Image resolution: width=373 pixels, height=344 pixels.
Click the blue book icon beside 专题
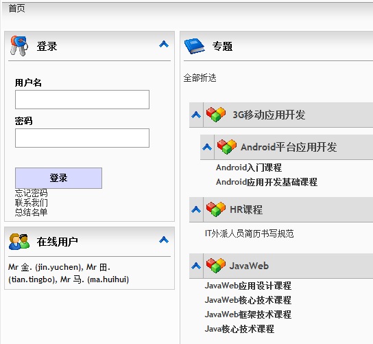click(x=194, y=46)
